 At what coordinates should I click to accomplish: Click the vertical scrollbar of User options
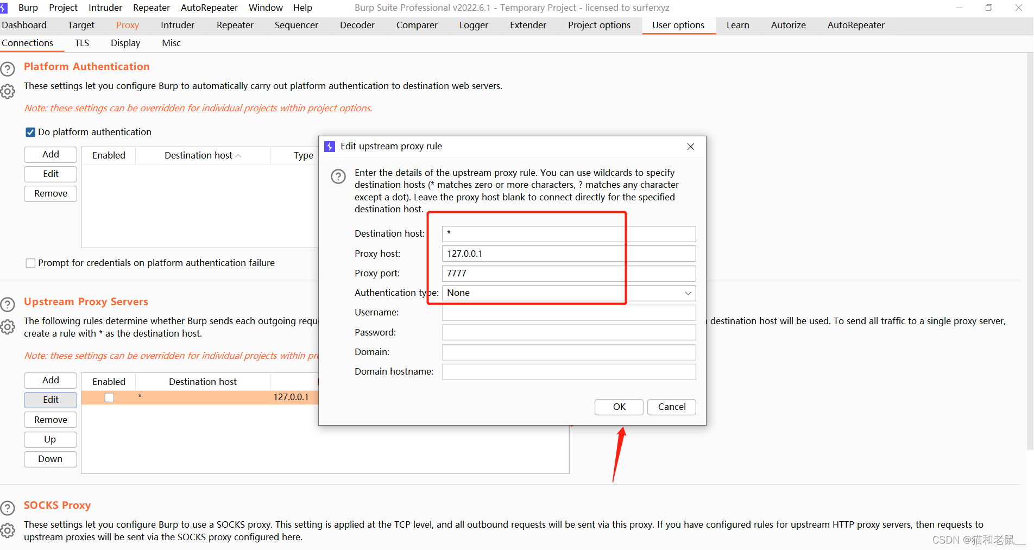click(1030, 251)
